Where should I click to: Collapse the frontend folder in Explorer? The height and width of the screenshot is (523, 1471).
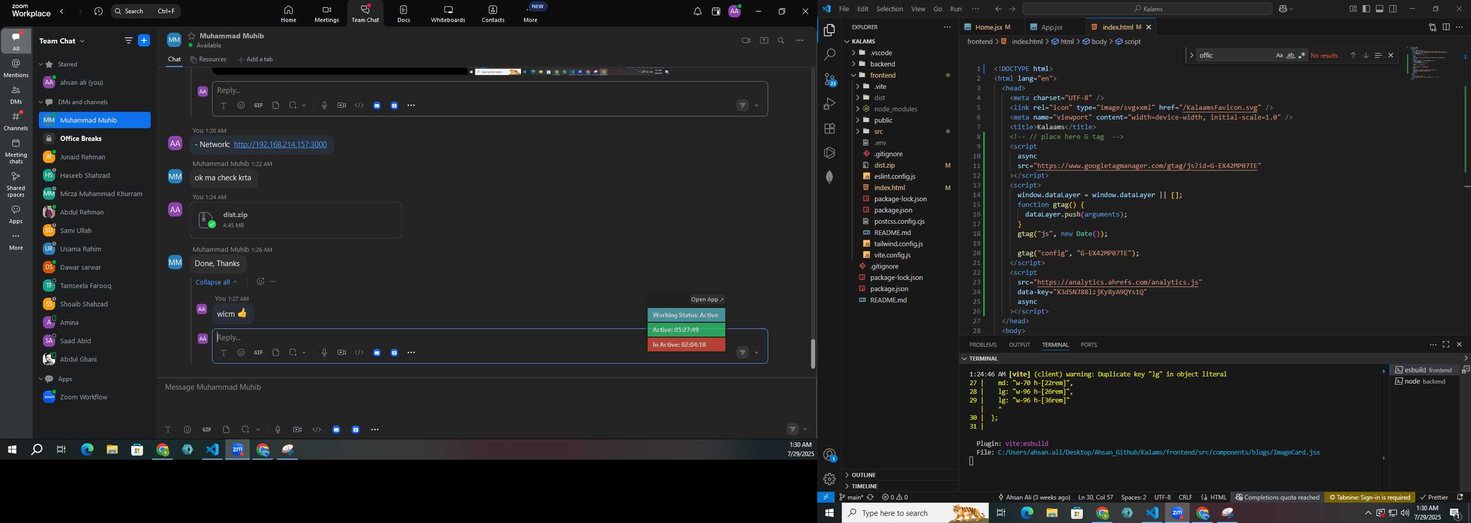click(855, 76)
